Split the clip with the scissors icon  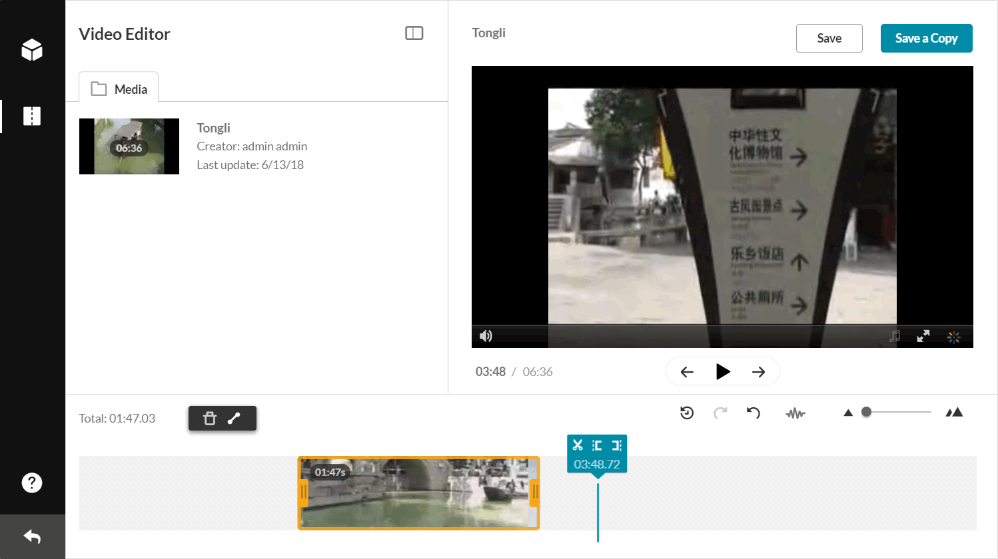click(578, 445)
